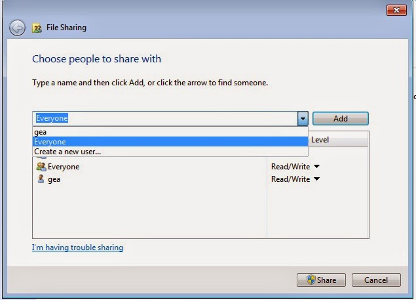The width and height of the screenshot is (416, 300).
Task: Click the shield icon on the Share button
Action: 311,280
